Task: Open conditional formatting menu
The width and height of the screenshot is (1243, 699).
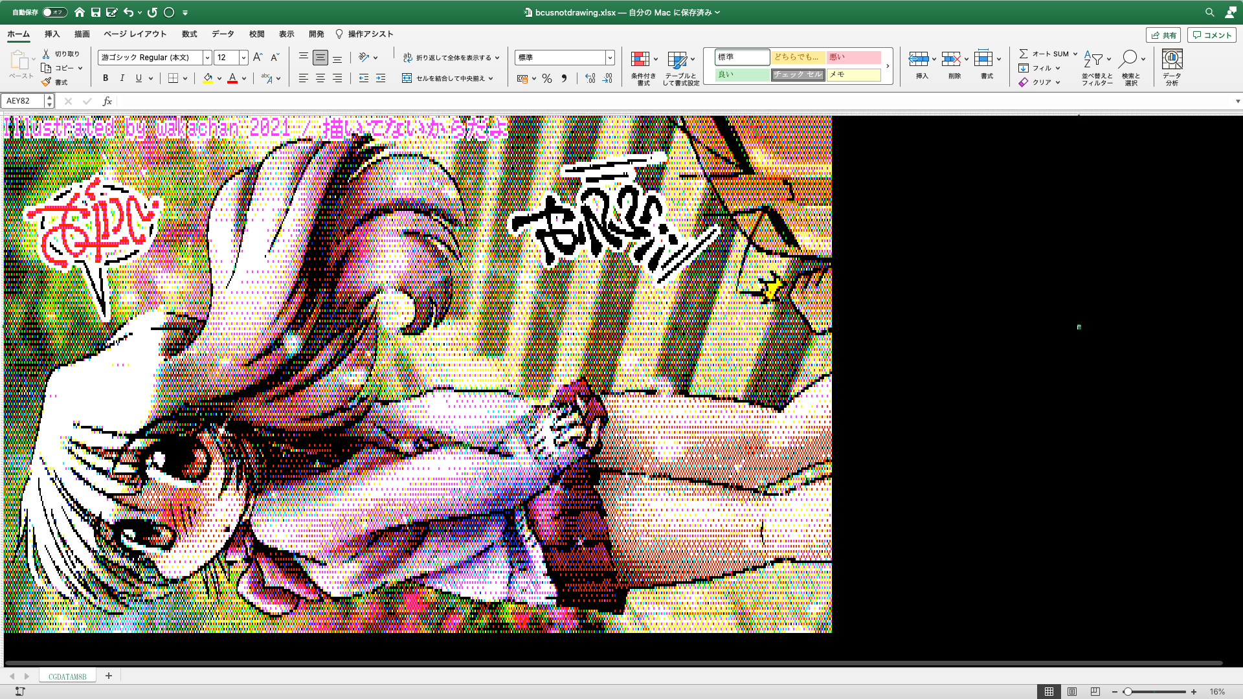Action: tap(644, 68)
